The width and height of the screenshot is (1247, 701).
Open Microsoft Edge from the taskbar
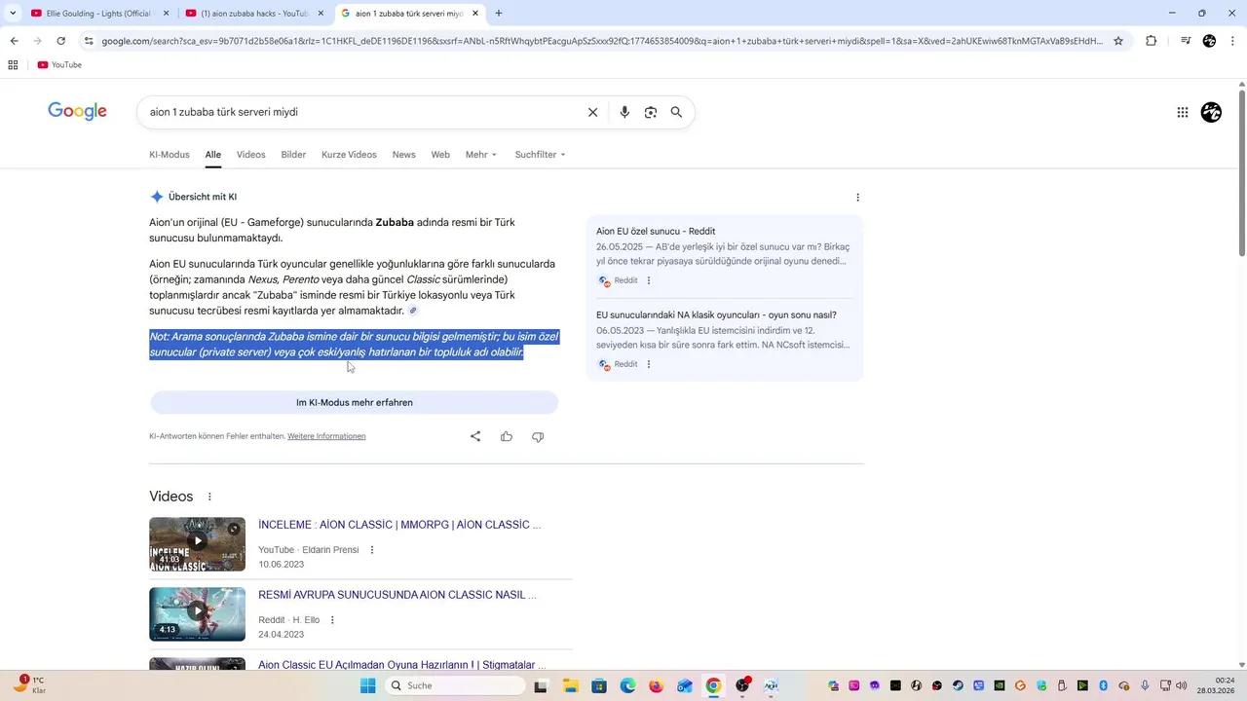(627, 685)
